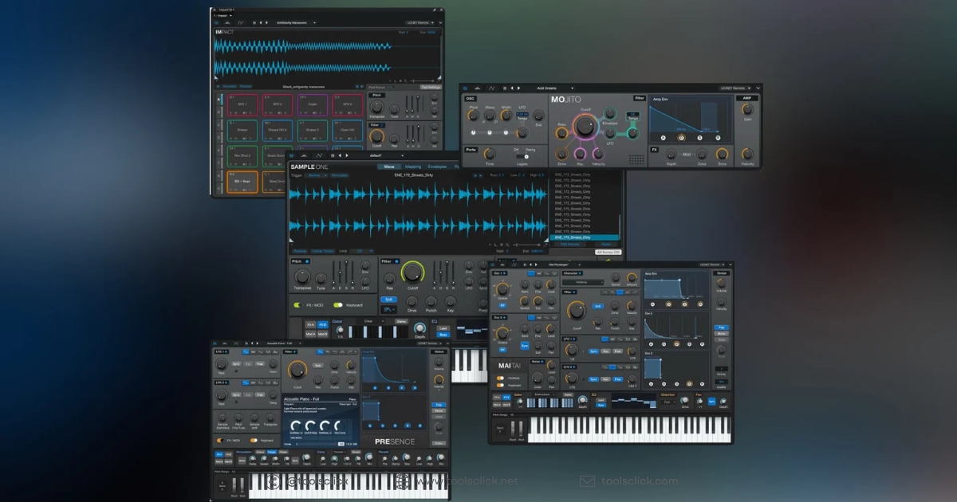The image size is (957, 502).
Task: Toggle the FX / MOD switch in Sample One
Action: tap(297, 304)
